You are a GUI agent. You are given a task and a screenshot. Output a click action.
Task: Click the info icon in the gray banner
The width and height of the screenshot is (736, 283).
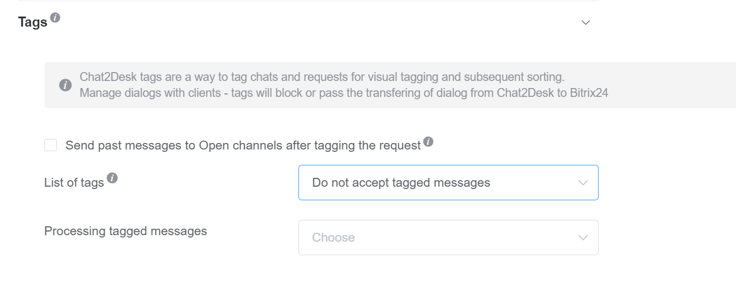point(65,85)
